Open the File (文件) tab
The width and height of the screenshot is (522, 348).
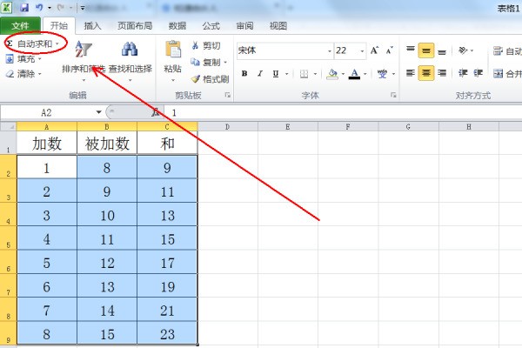(20, 25)
